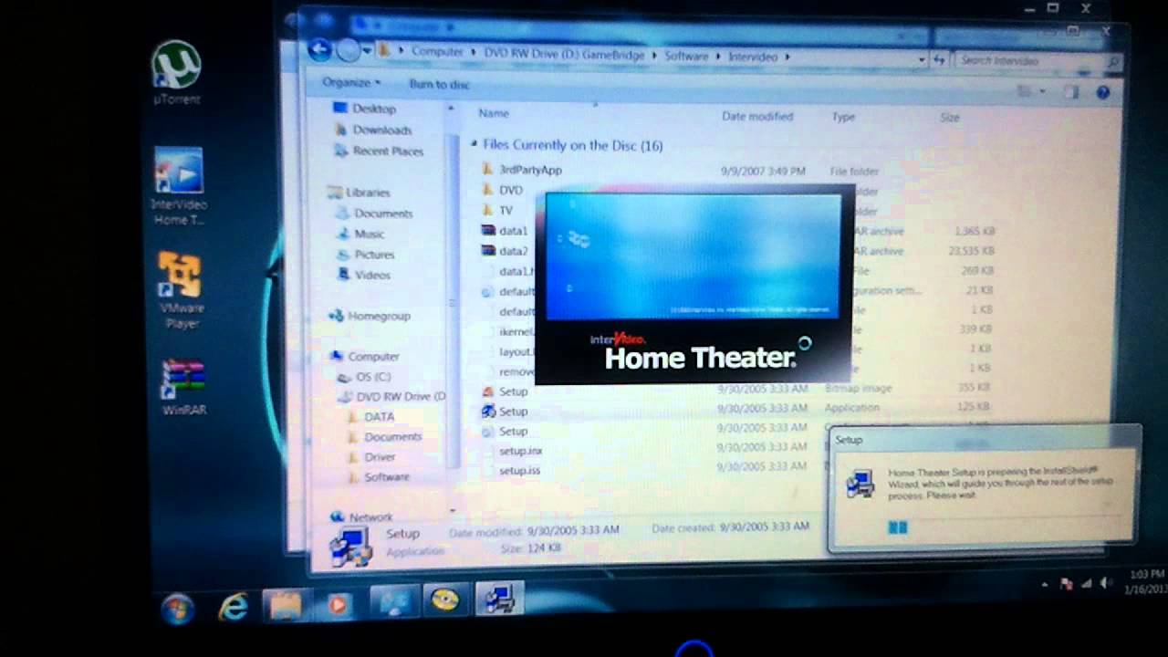Select Recent Places in the navigation pane
The image size is (1168, 657).
point(379,151)
